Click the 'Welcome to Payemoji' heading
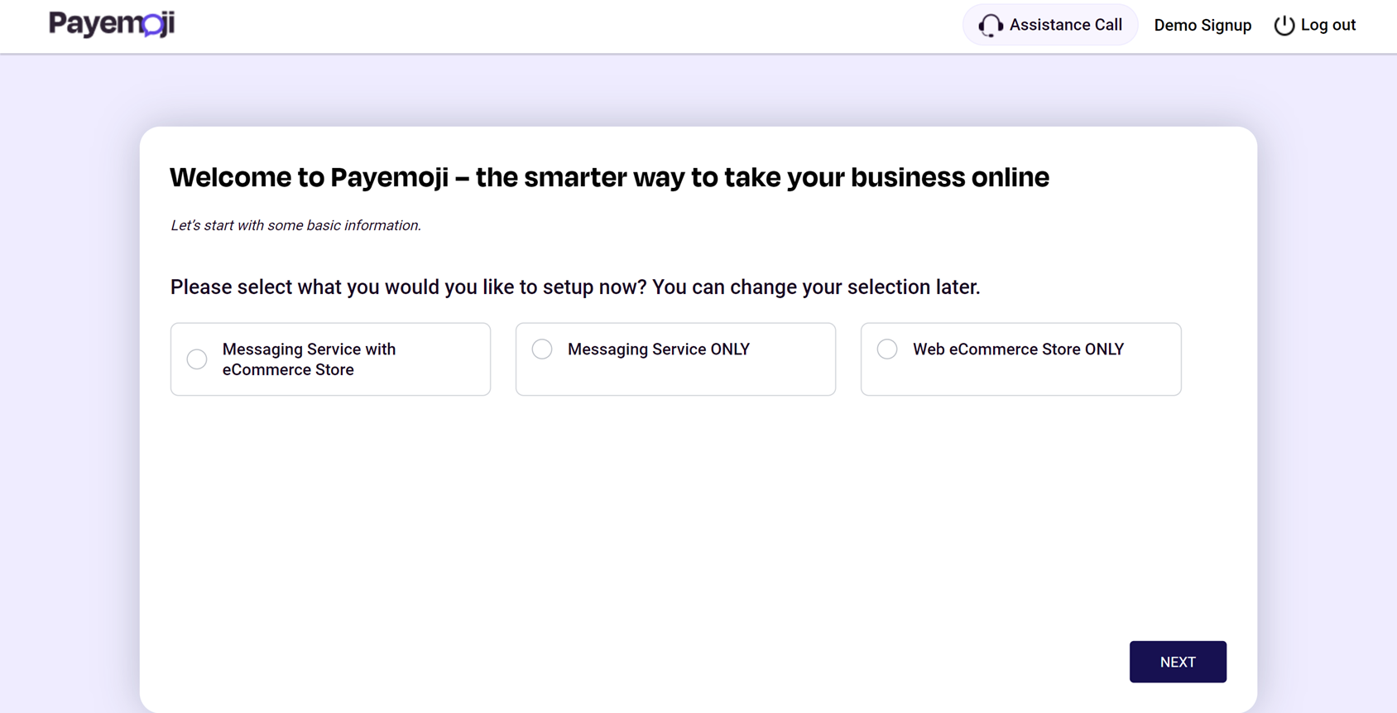The width and height of the screenshot is (1397, 713). (x=609, y=177)
